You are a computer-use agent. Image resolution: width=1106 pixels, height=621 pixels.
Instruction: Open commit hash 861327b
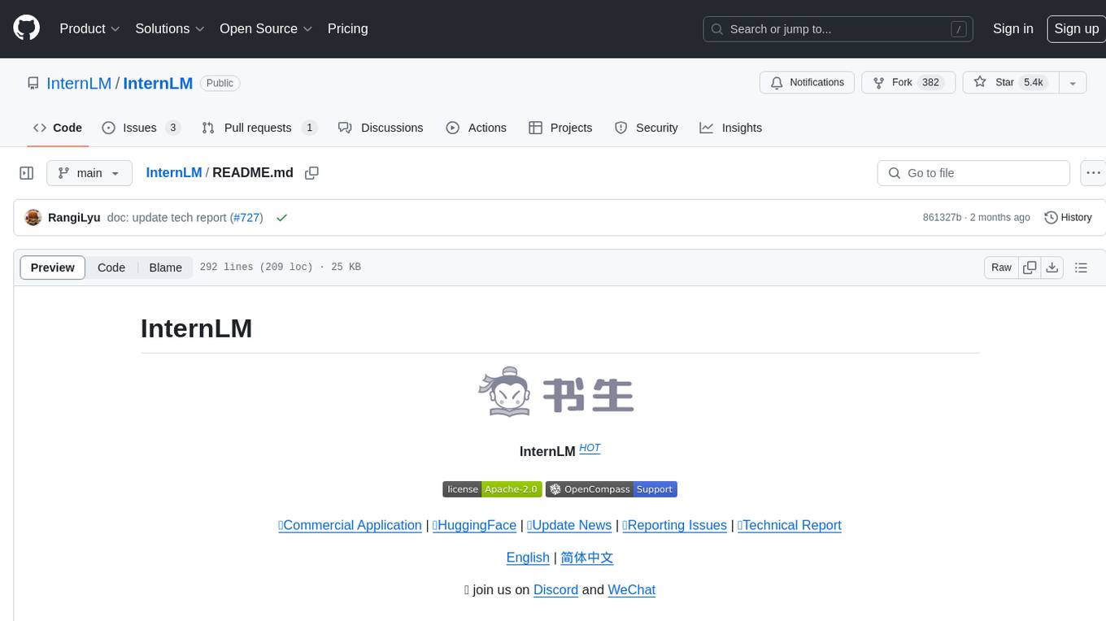pyautogui.click(x=942, y=218)
